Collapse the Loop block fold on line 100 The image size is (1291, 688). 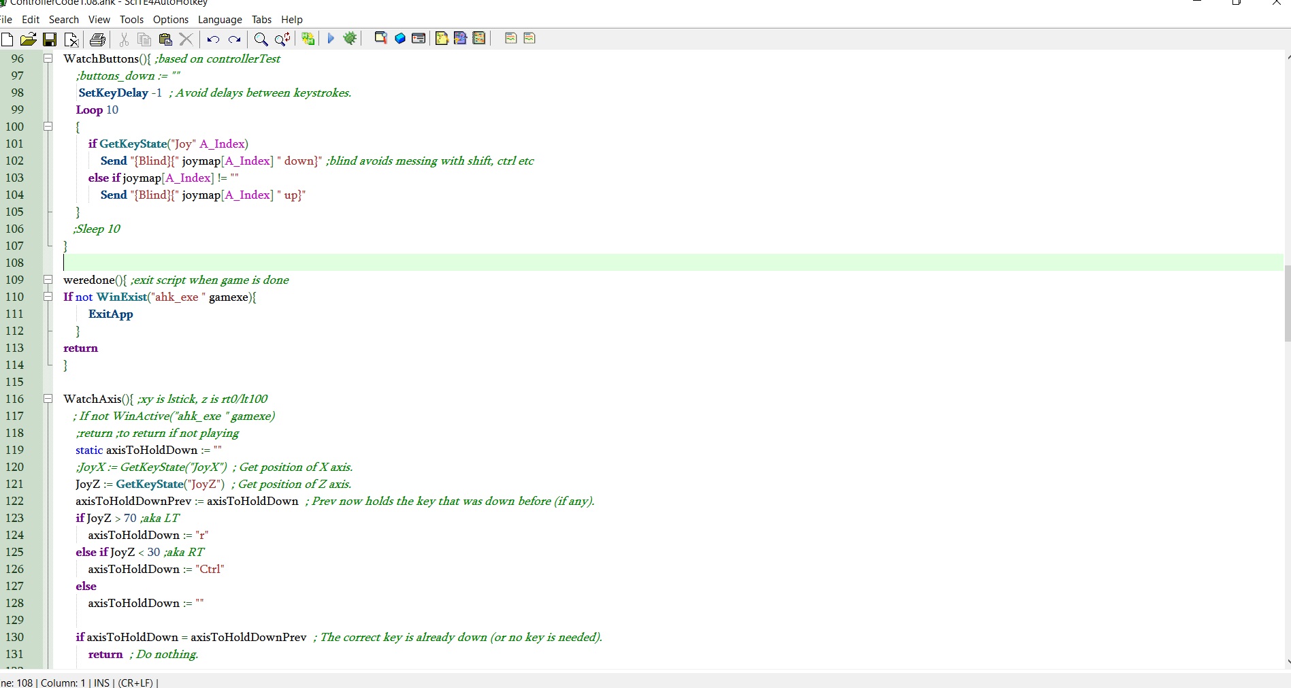tap(48, 127)
